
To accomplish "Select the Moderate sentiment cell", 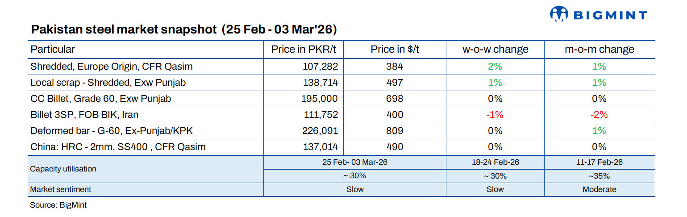I will click(x=599, y=189).
